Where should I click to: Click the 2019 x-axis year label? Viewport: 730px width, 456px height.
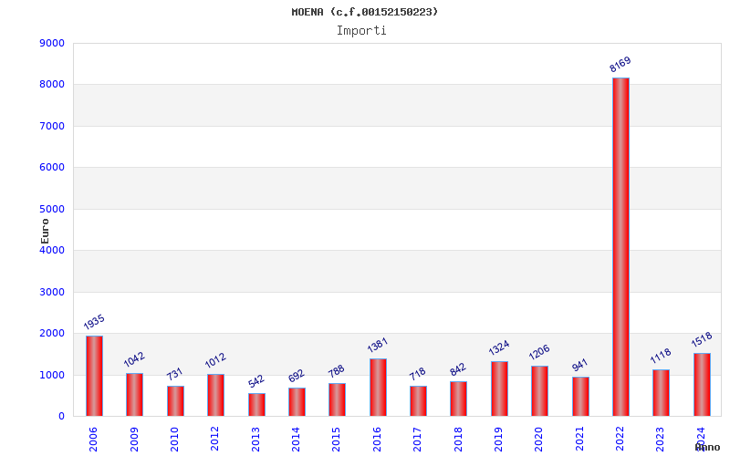click(x=498, y=440)
